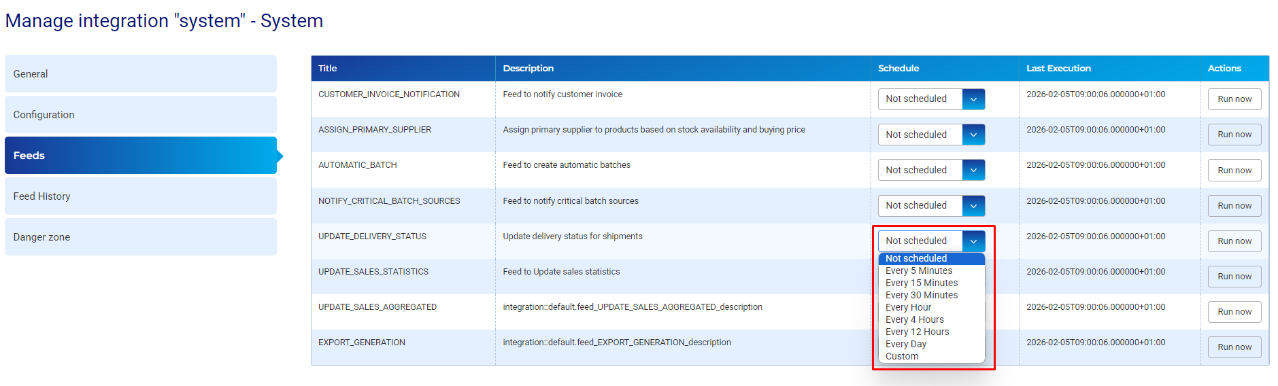
Task: Open schedule dropdown for CUSTOMER_INVOICE_NOTIFICATION feed
Action: tap(930, 99)
